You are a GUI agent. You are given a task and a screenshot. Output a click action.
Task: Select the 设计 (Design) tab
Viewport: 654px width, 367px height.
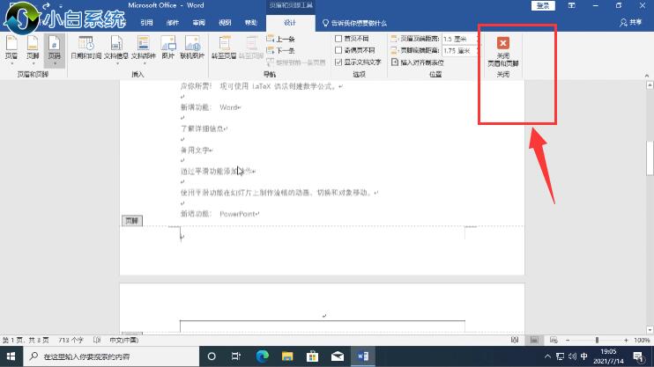tap(290, 23)
